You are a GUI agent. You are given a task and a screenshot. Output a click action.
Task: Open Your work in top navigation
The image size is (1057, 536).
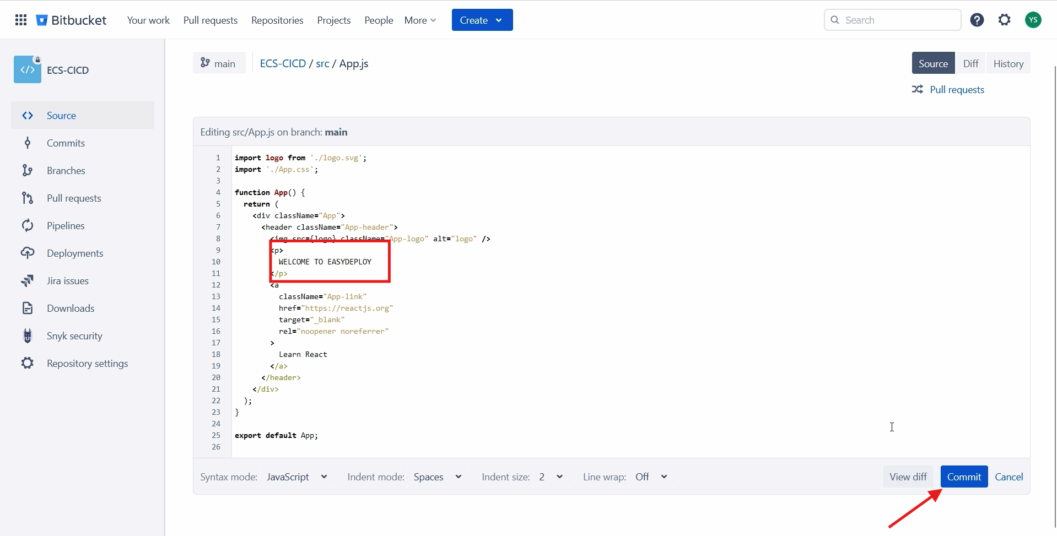148,20
